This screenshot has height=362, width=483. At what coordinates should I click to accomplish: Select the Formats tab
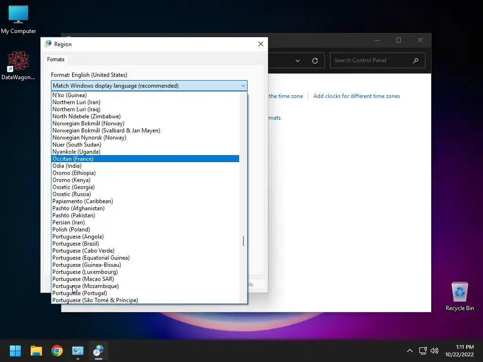56,59
